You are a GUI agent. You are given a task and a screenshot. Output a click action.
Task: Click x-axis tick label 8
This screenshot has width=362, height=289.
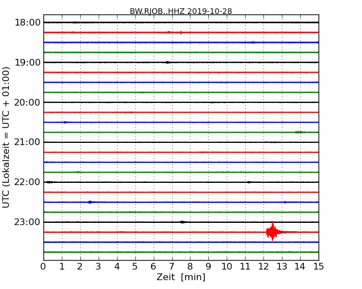click(x=190, y=267)
